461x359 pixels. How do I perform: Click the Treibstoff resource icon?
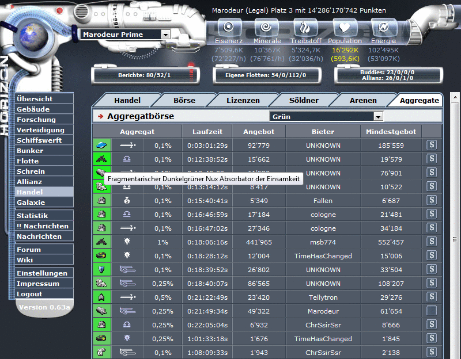point(305,28)
